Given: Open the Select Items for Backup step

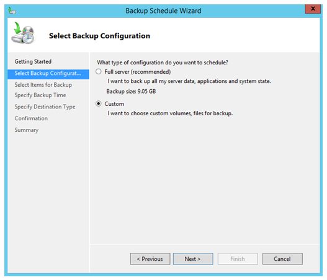Looking at the screenshot, I should click(x=43, y=85).
